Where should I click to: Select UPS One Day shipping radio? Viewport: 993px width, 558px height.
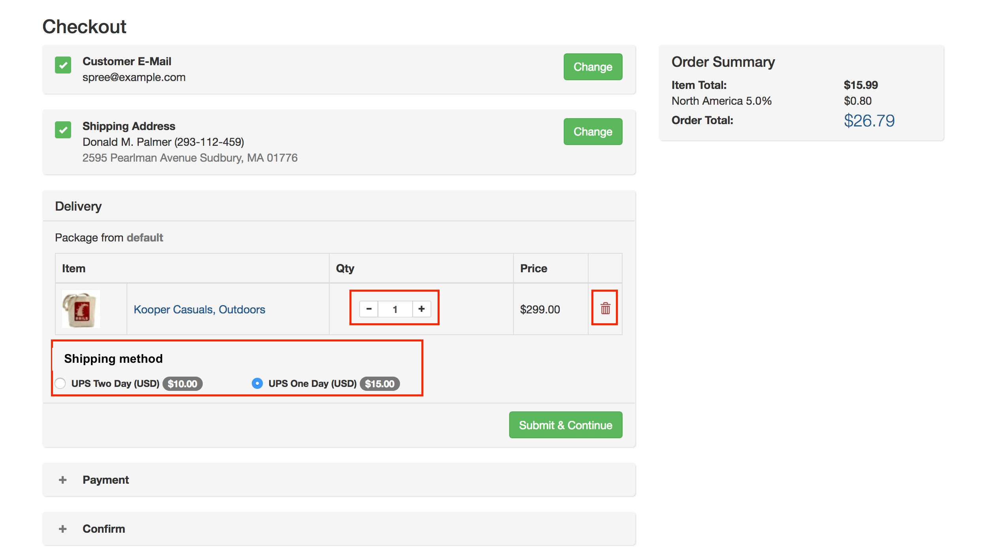(x=257, y=383)
